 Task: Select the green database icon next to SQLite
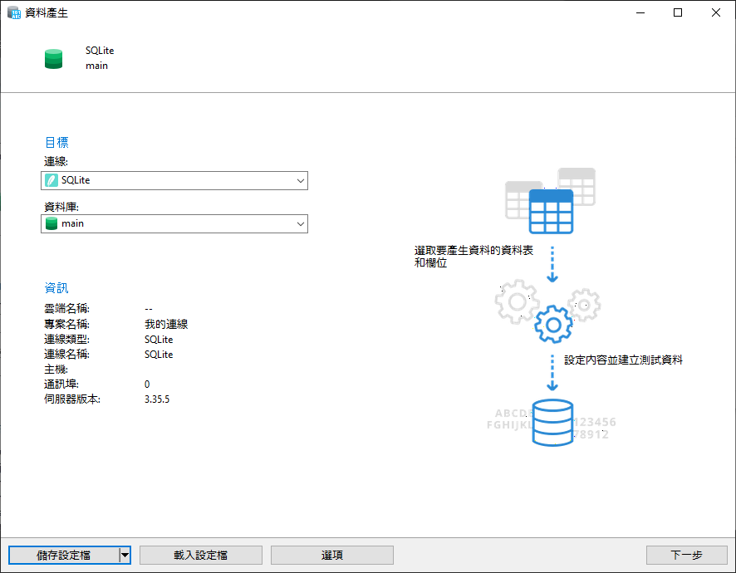(x=53, y=58)
